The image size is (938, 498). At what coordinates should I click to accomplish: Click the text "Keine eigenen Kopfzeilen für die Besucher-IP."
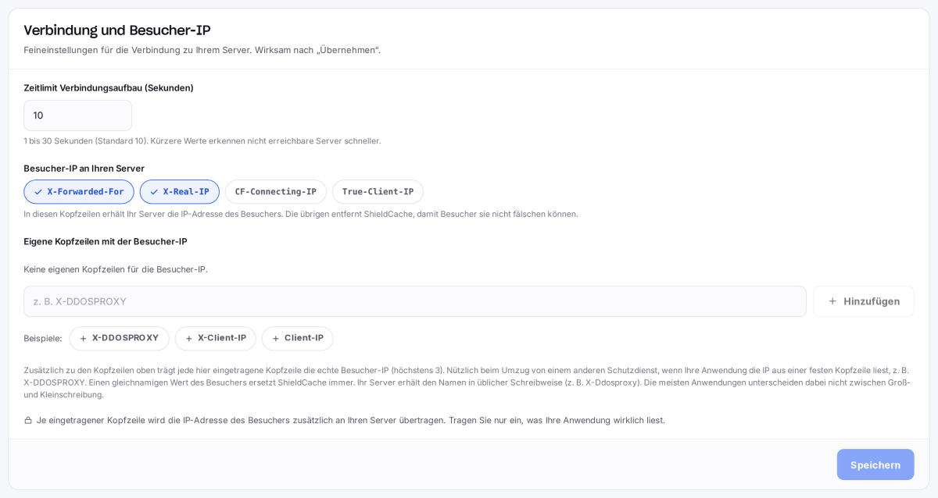pyautogui.click(x=116, y=269)
